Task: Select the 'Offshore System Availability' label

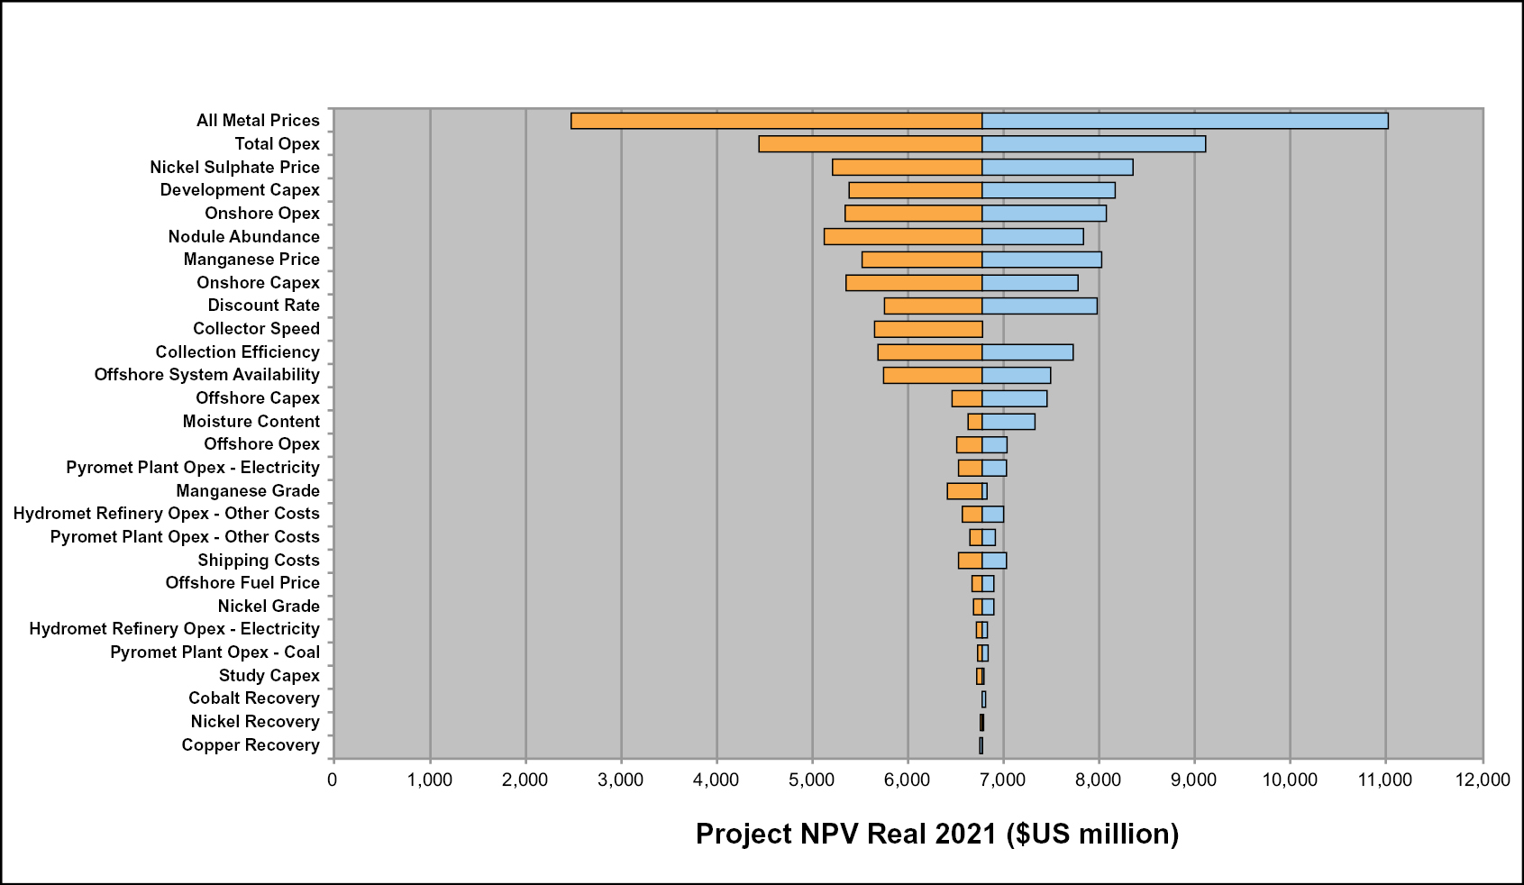Action: (207, 375)
